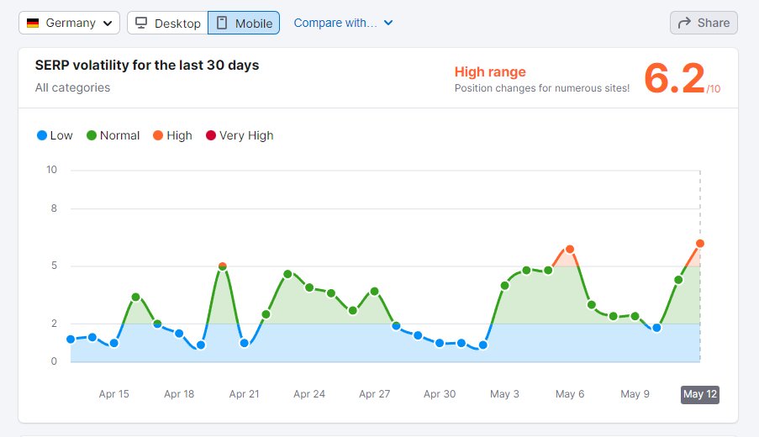Click Position changes for numerous sites text
Viewport: 759px width, 437px height.
pyautogui.click(x=542, y=88)
